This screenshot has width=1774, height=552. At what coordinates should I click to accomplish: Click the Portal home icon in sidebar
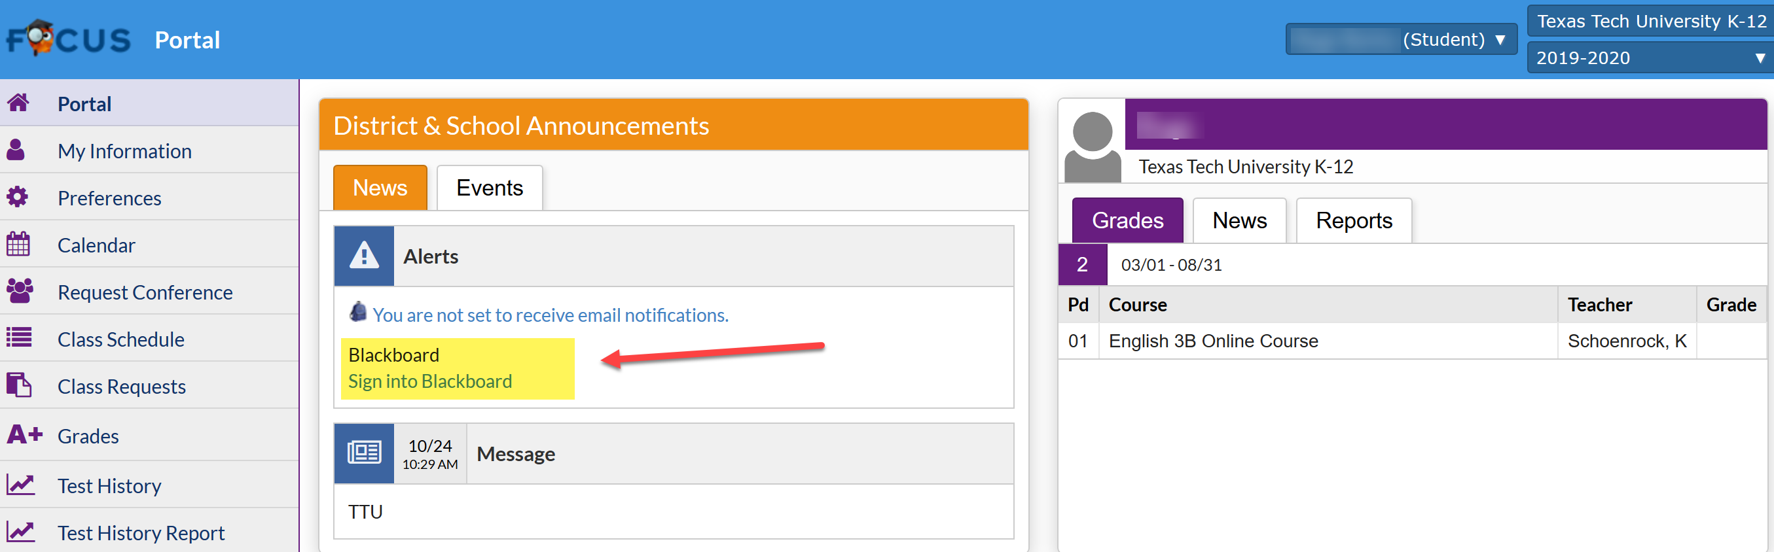point(18,103)
